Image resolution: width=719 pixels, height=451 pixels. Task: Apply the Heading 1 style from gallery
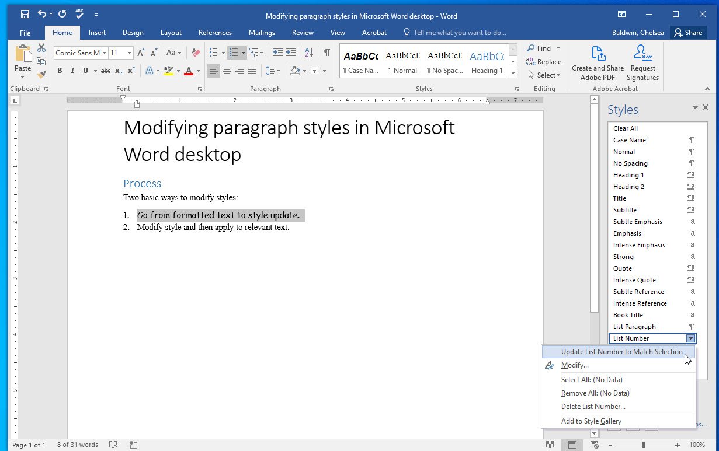487,61
